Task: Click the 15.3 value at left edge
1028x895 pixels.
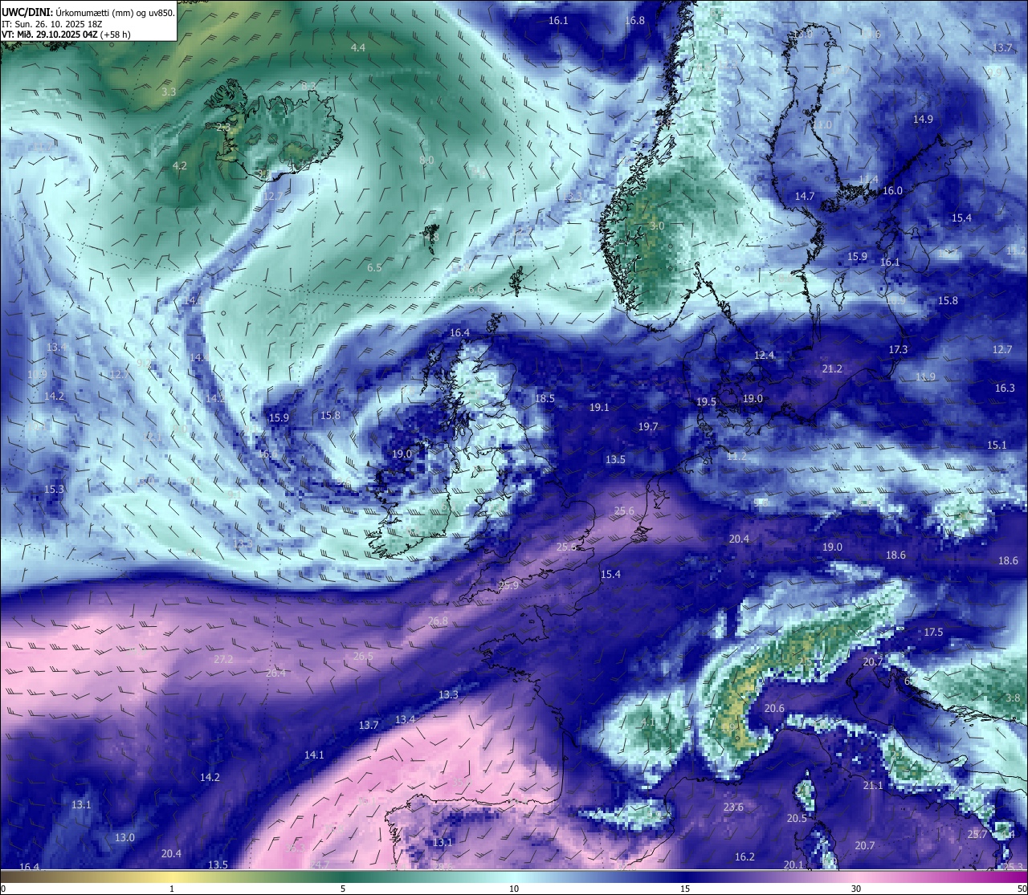Action: coord(54,490)
